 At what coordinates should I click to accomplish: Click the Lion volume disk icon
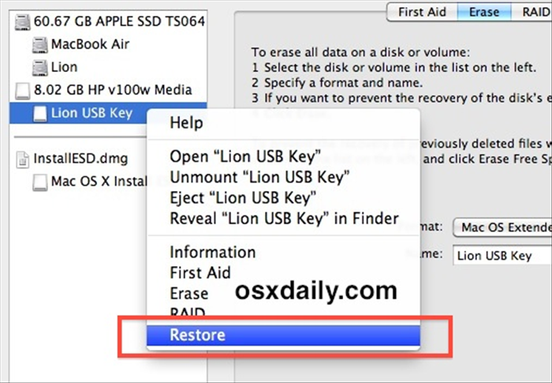tap(39, 68)
